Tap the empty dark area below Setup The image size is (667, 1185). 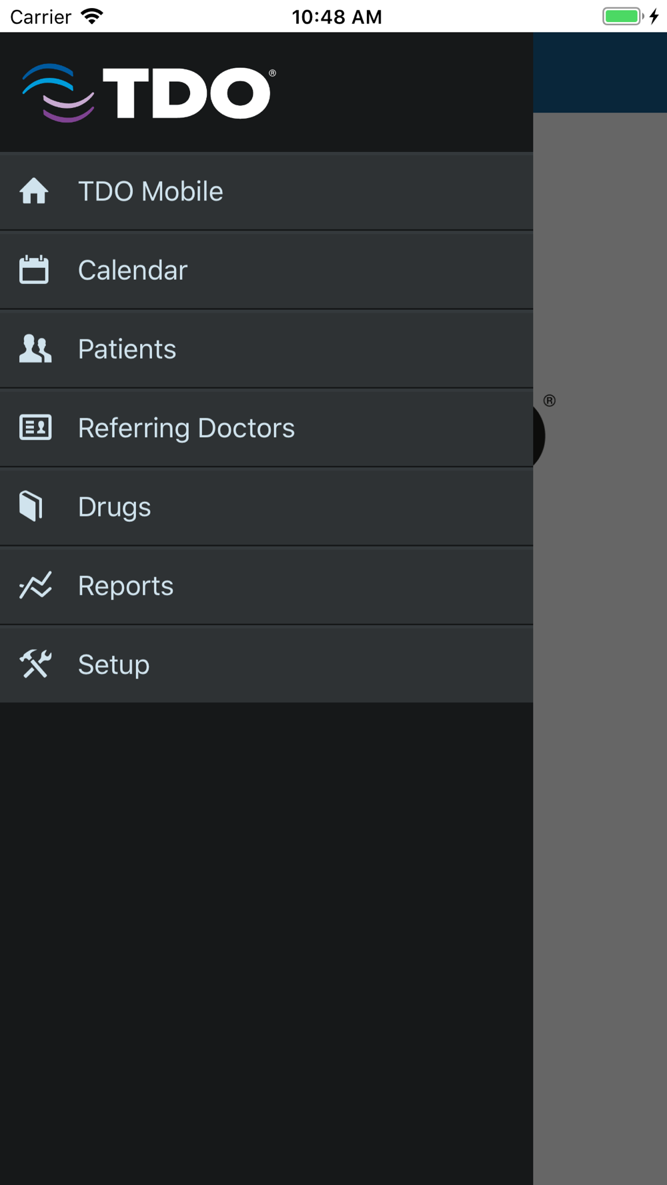point(267,933)
